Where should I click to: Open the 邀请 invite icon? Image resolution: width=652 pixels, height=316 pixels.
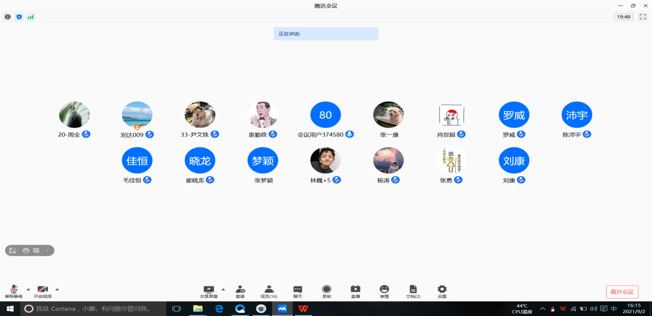click(x=240, y=290)
